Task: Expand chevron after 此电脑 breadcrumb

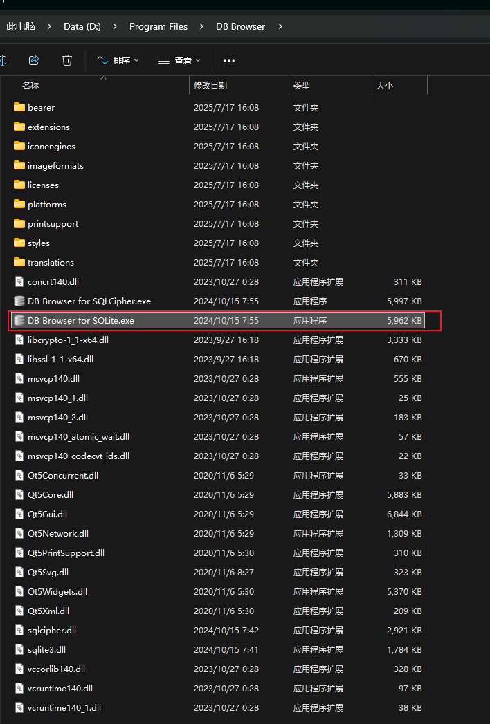Action: [x=49, y=26]
